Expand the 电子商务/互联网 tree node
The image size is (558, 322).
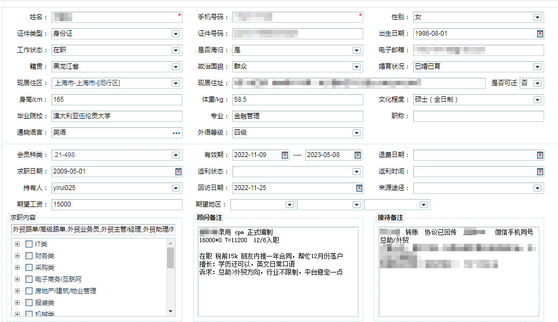[x=17, y=279]
